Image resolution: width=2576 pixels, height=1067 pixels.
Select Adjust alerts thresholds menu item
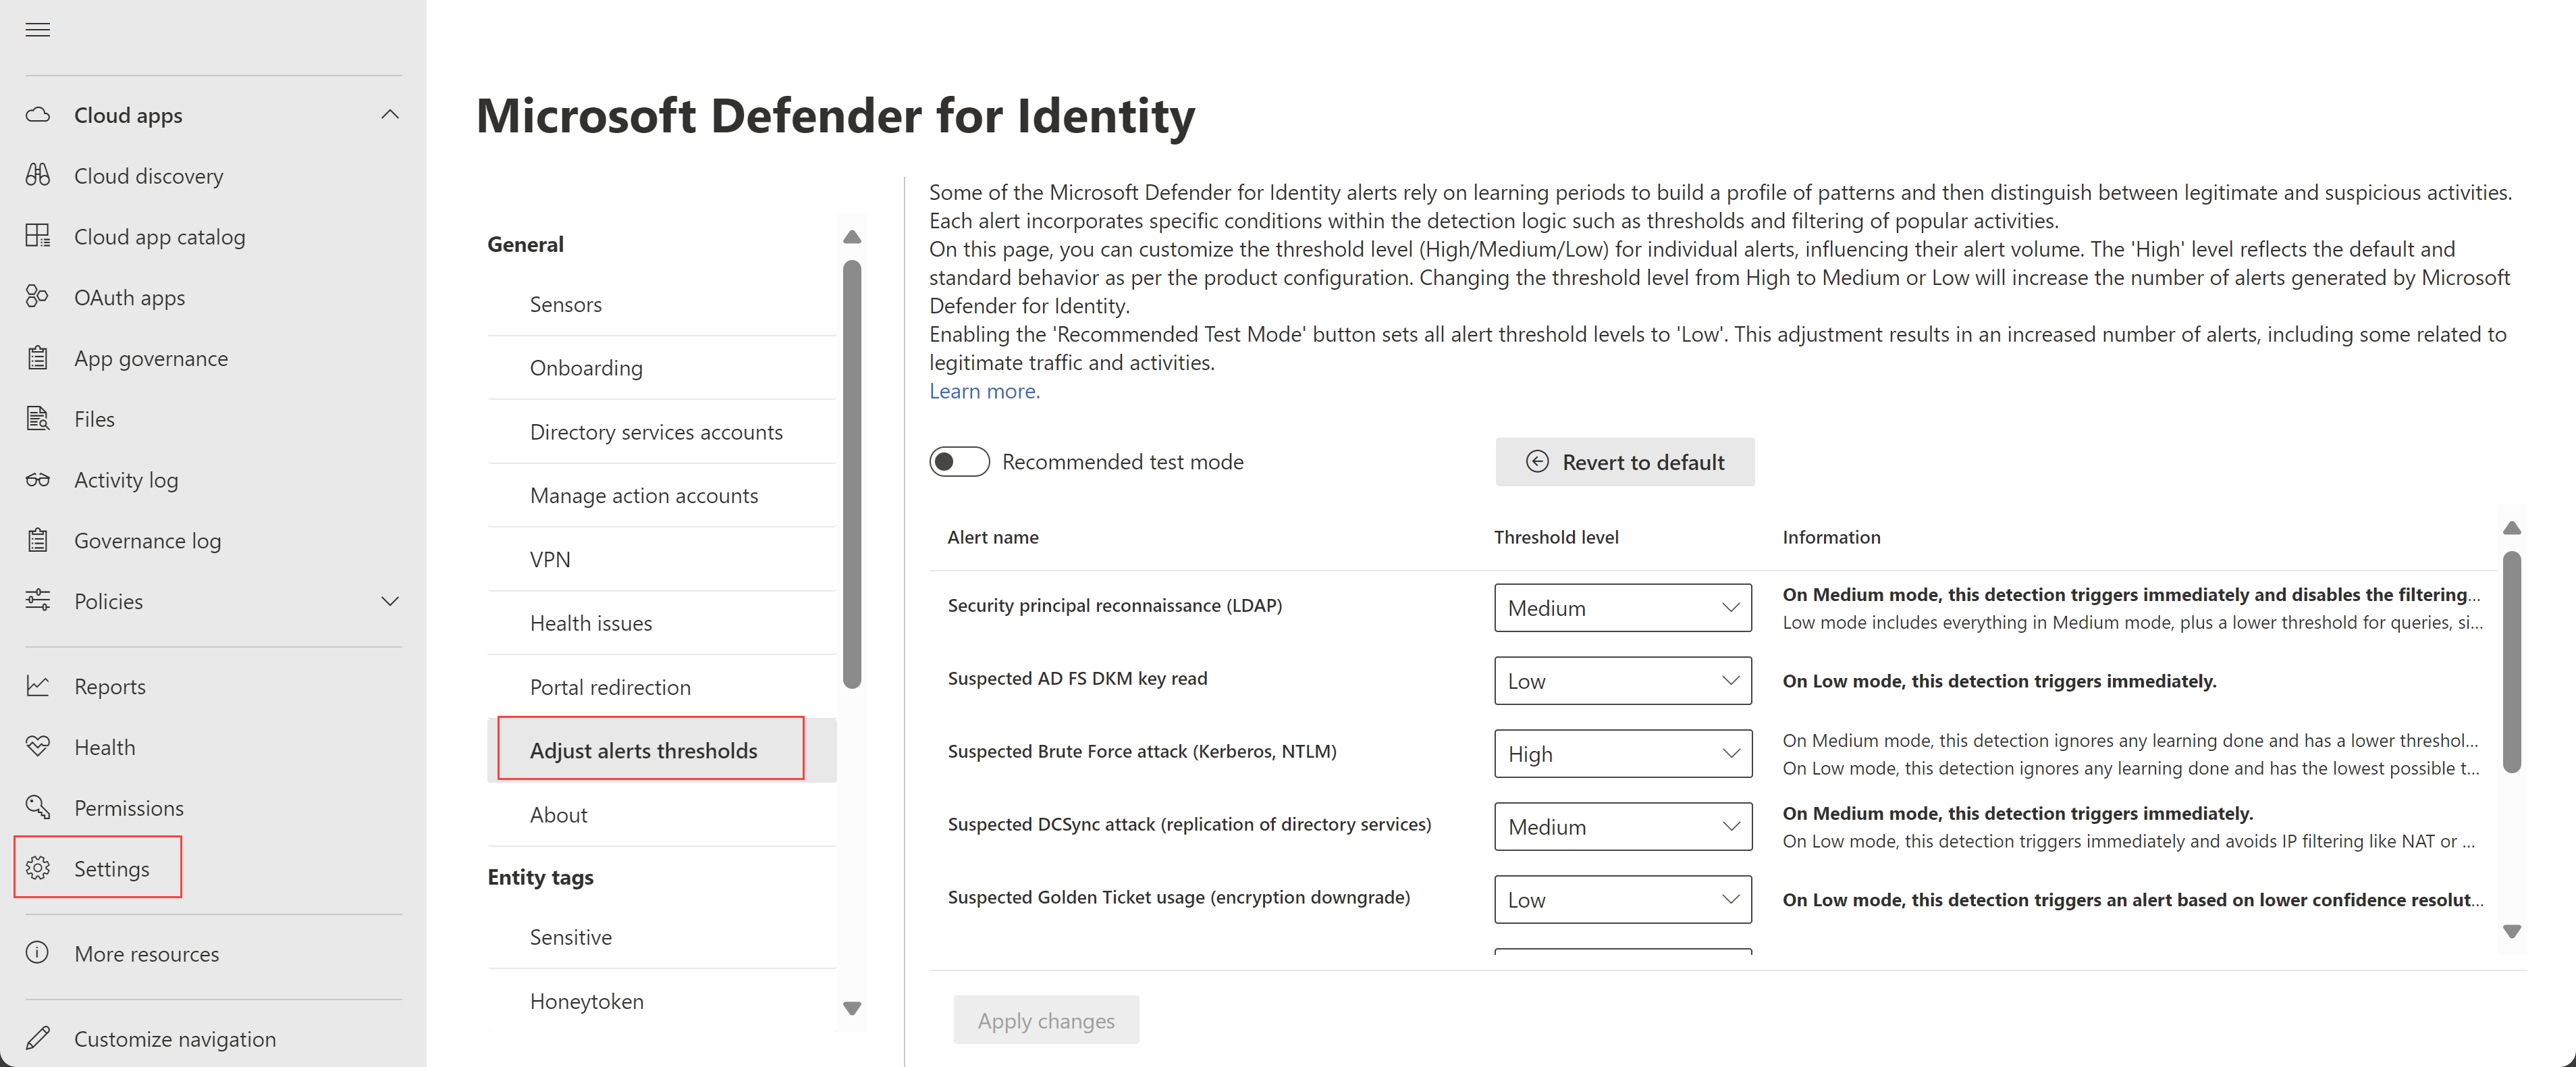pos(644,750)
